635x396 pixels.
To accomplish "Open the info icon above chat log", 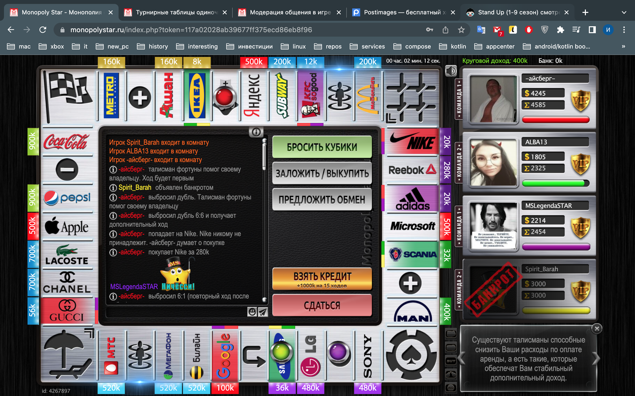I will tap(256, 132).
